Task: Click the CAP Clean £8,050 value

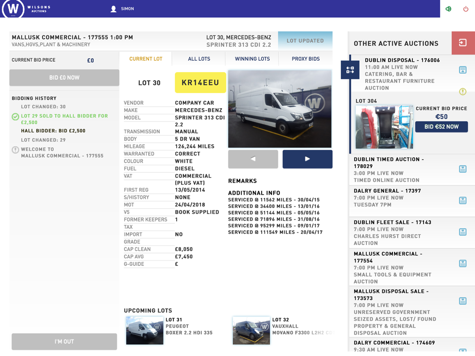Action: click(x=183, y=249)
